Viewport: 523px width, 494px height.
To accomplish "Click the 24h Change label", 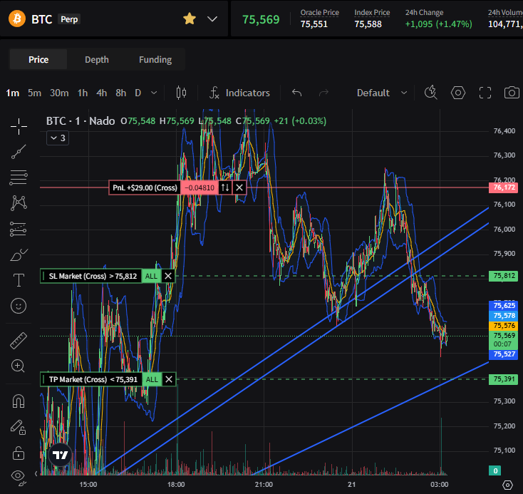I will [424, 13].
